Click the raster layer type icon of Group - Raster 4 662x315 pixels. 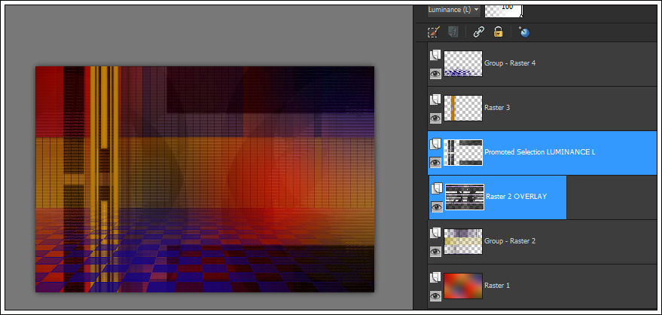coord(435,54)
